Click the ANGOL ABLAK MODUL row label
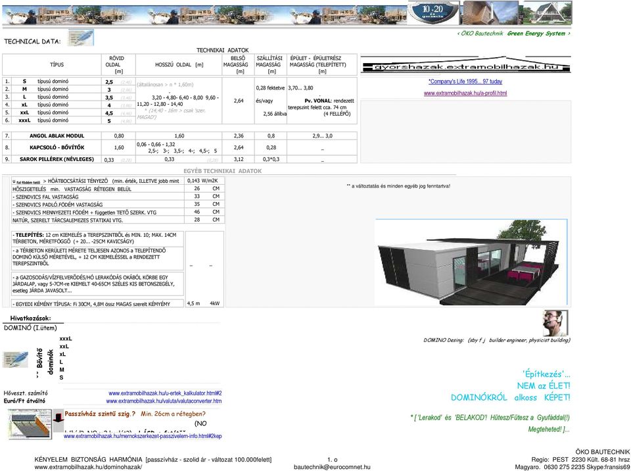Image resolution: width=631 pixels, height=471 pixels. (x=57, y=136)
